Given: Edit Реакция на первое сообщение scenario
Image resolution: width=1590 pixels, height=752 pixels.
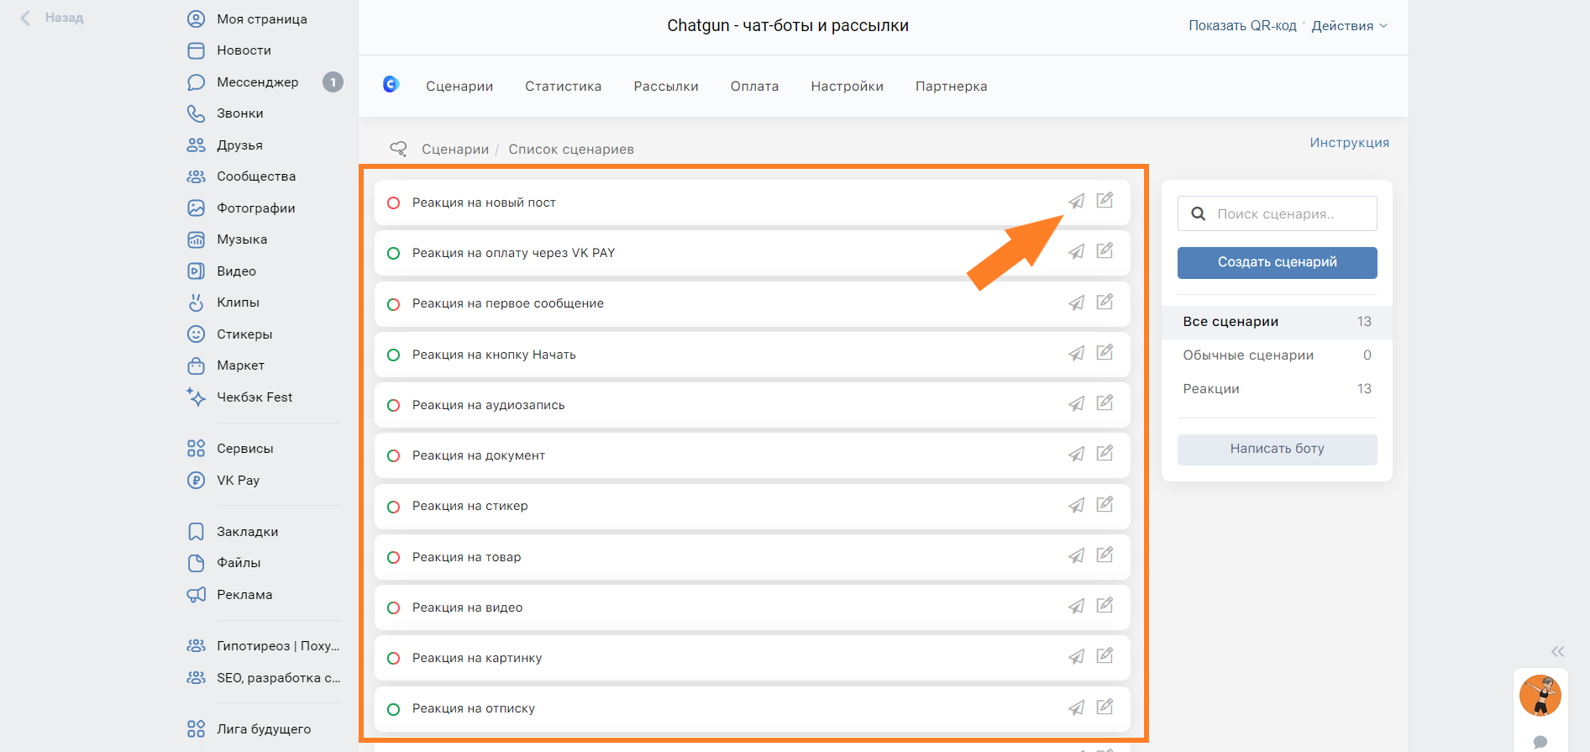Looking at the screenshot, I should click(x=1105, y=302).
